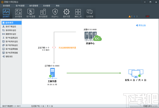Click the 已下载0个 text above server
The height and width of the screenshot is (108, 159).
coord(52,66)
